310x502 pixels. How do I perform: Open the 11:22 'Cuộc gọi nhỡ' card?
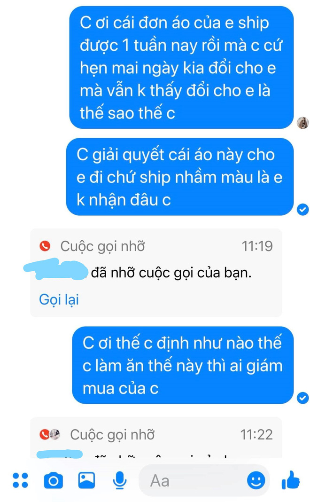coord(156,438)
